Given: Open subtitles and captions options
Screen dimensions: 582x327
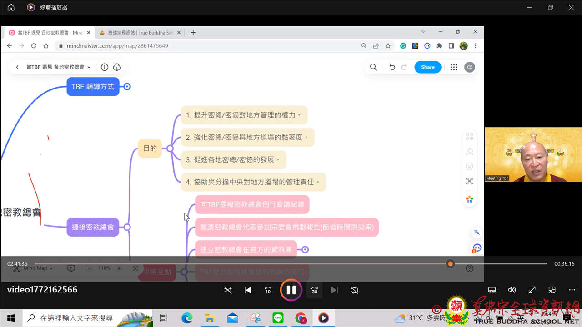Looking at the screenshot, I should [492, 290].
